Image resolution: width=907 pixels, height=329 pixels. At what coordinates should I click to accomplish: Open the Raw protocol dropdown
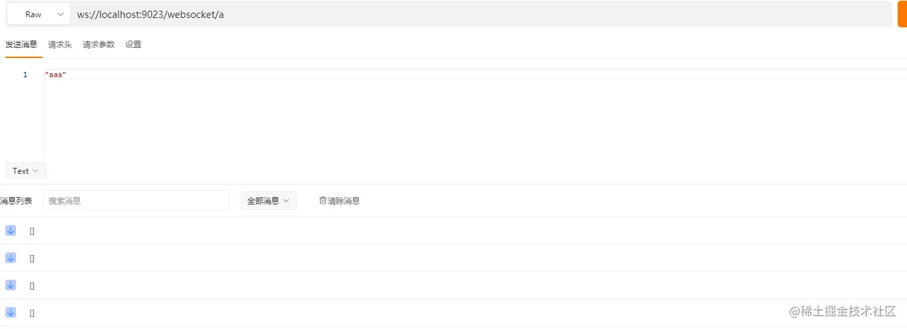click(x=39, y=14)
